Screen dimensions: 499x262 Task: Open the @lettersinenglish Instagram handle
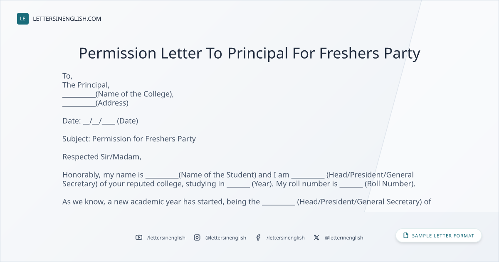pyautogui.click(x=226, y=237)
